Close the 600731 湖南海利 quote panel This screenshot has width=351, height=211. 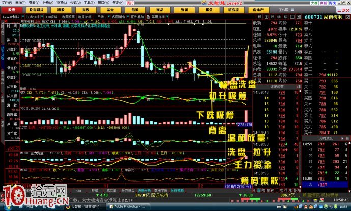tap(347, 17)
